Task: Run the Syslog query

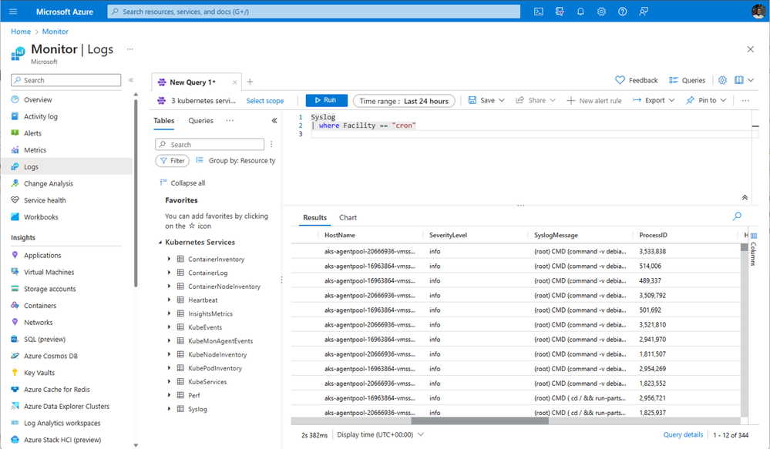Action: (x=326, y=101)
